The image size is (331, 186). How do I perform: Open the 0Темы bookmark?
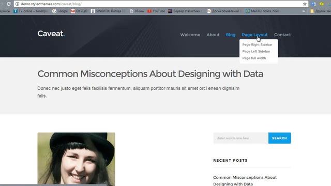pos(137,11)
